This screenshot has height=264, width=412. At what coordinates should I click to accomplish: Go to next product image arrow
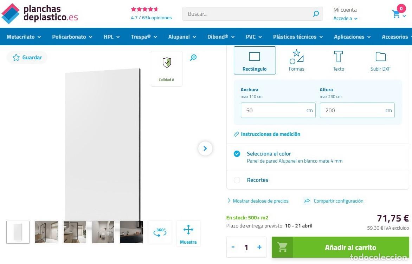click(x=205, y=148)
